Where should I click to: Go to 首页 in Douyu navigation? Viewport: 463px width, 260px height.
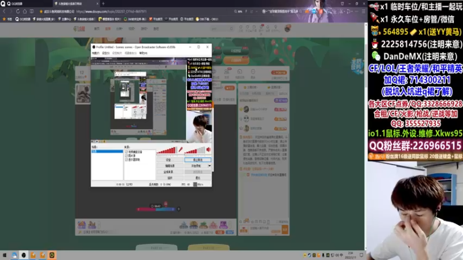tap(97, 29)
